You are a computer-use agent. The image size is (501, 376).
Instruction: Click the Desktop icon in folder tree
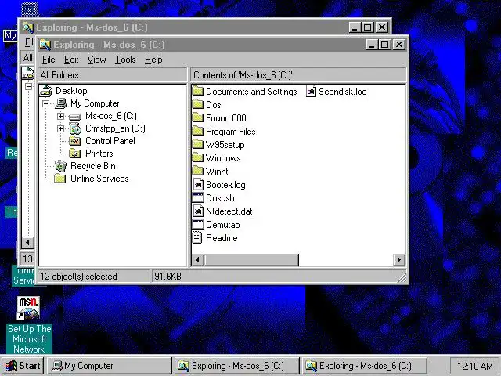(45, 91)
